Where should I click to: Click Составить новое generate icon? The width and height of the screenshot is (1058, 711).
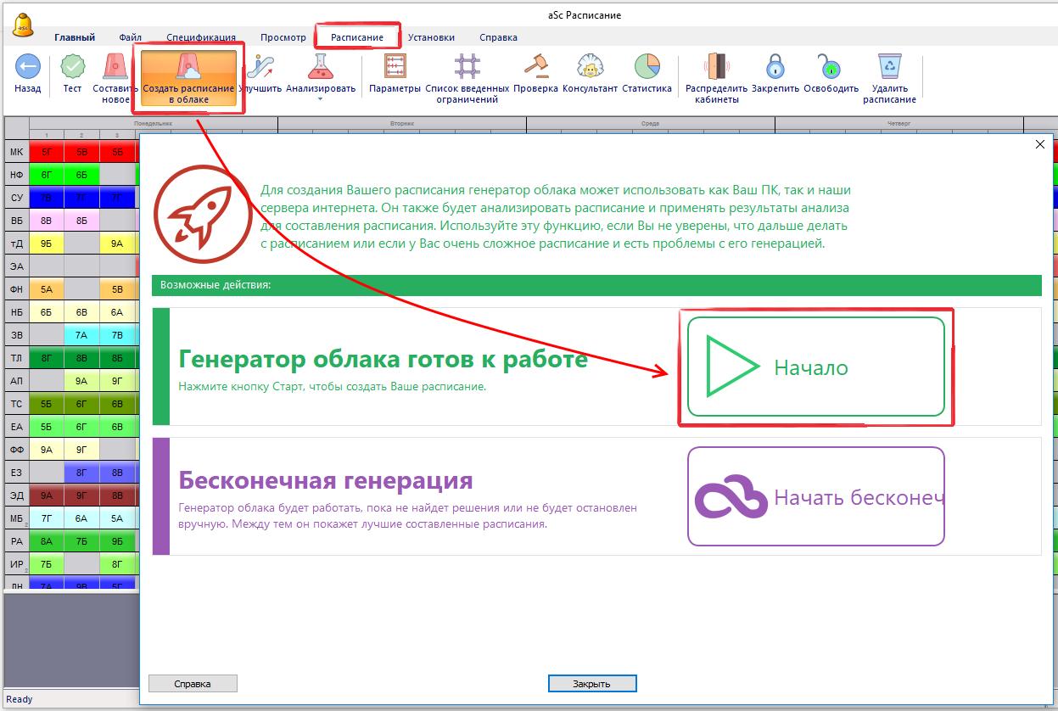click(x=115, y=68)
